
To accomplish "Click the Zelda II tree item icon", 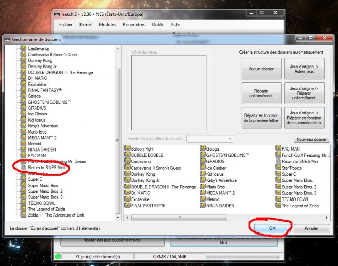I will [23, 214].
